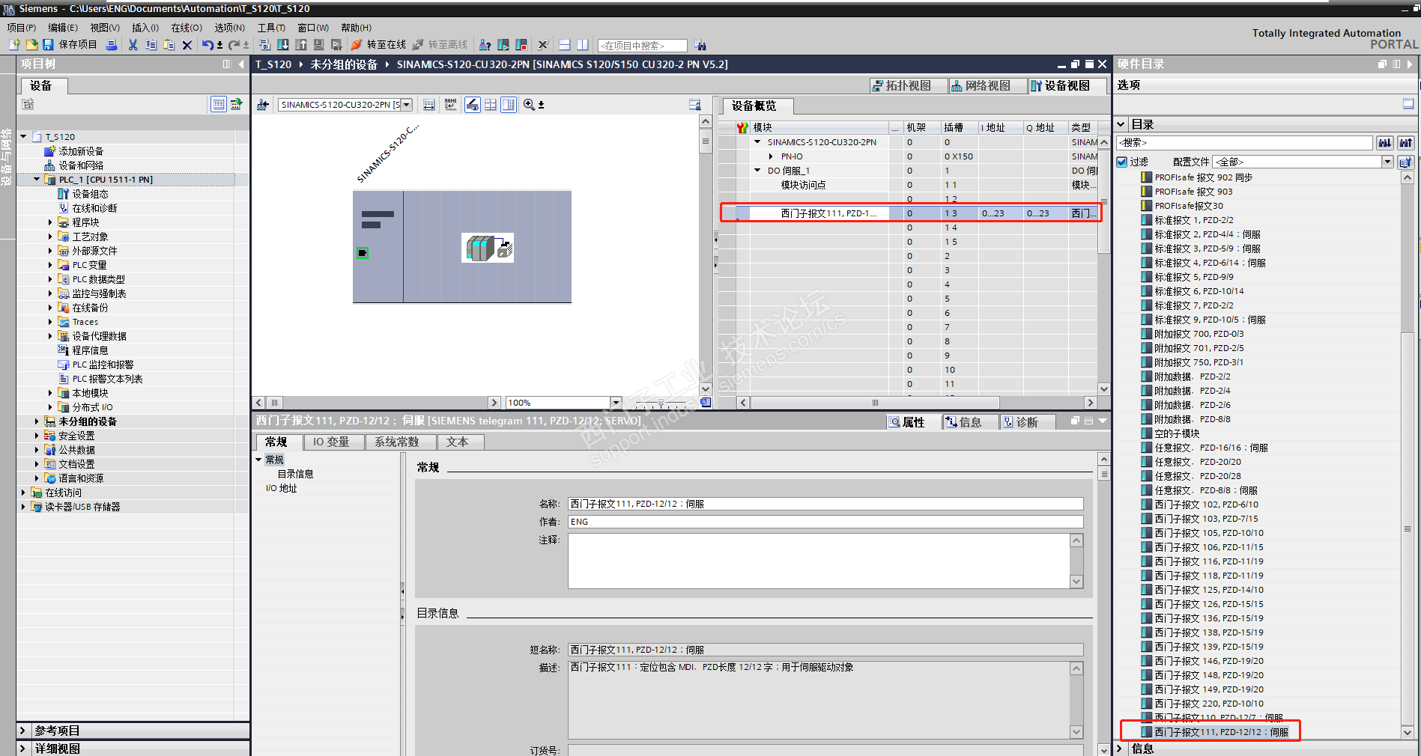Undo the last action with undo arrow

207,45
